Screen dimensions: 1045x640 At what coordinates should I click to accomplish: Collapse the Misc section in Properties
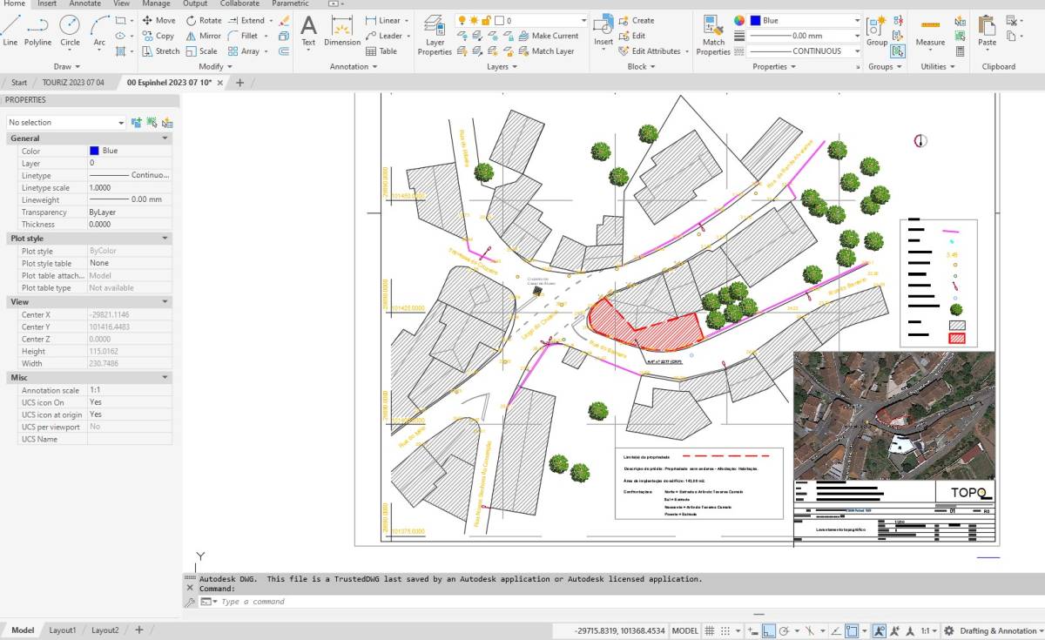pos(165,378)
